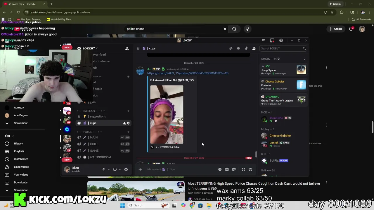Show pinned messages in Discord clips channel
Viewport: 374px width, 210px height.
pyautogui.click(x=246, y=48)
